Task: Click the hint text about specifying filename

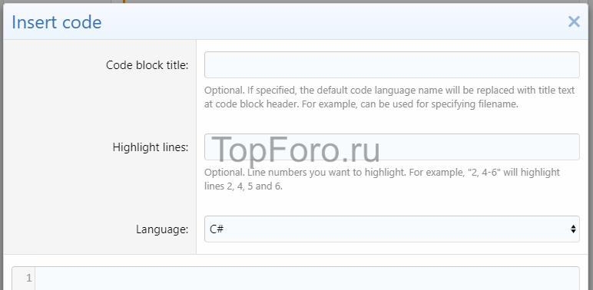Action: pos(389,97)
